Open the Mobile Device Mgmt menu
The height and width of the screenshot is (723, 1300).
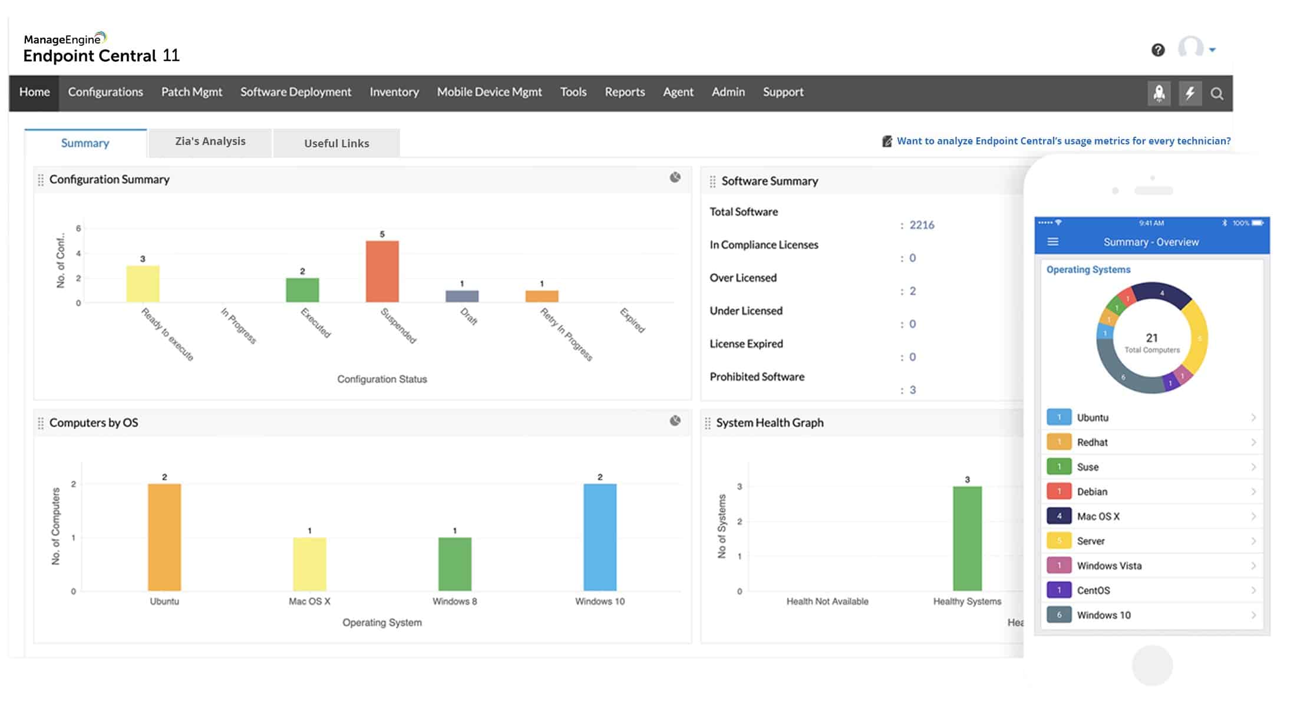(489, 93)
